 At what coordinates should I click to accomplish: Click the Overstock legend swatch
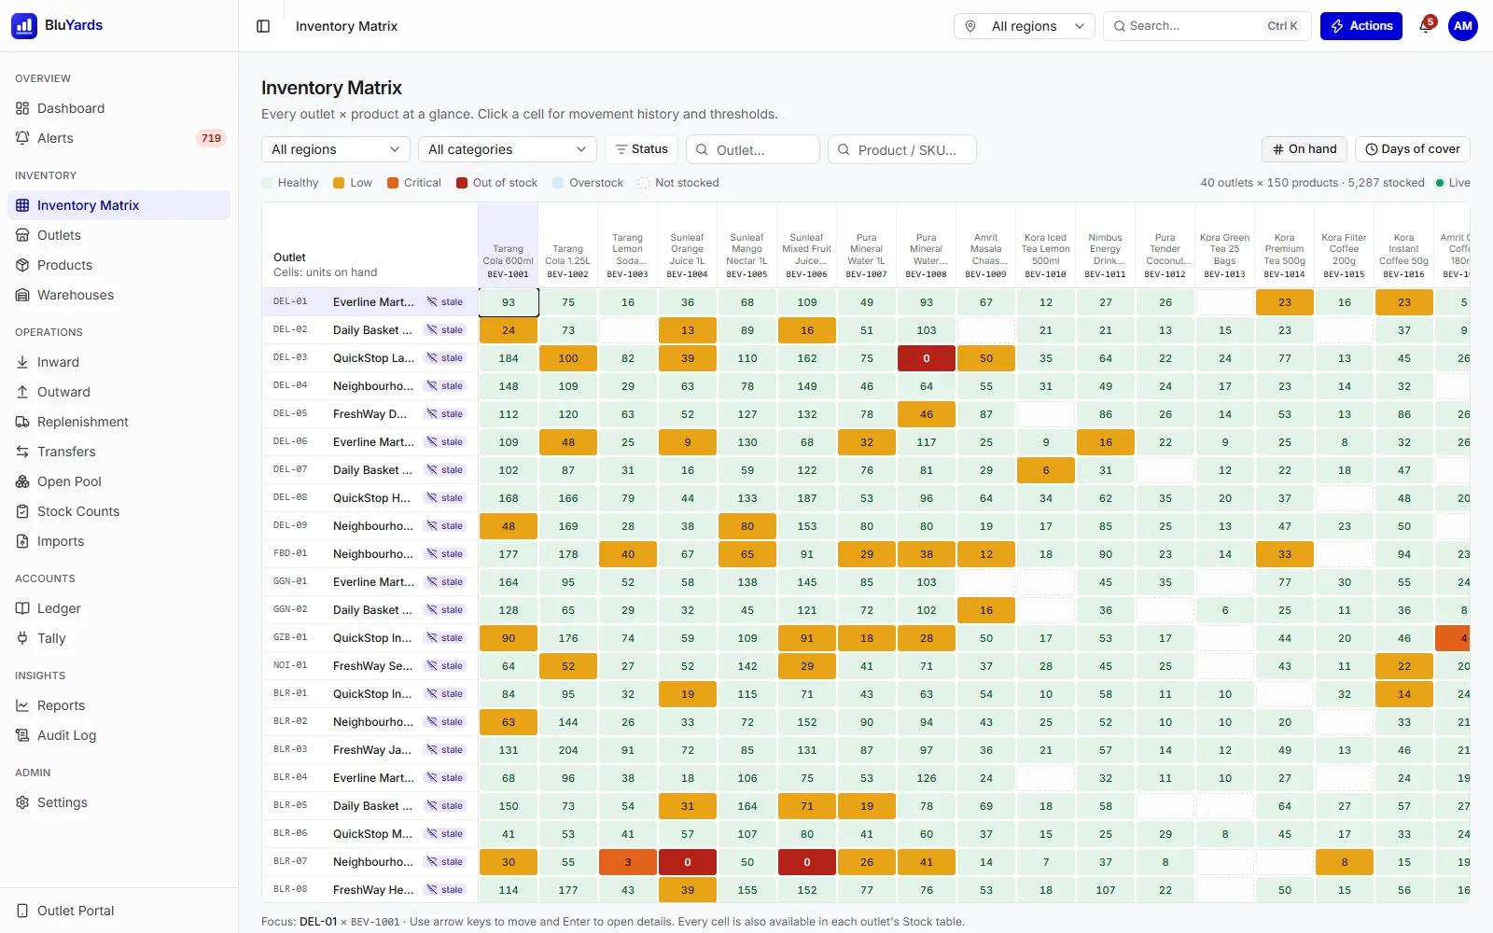click(x=558, y=183)
